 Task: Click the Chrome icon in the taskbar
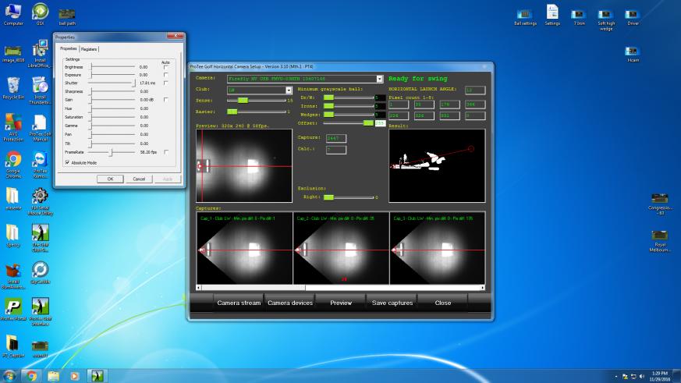[32, 375]
